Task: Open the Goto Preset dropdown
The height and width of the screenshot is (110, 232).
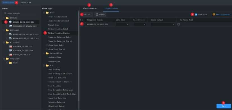Action: [140, 24]
